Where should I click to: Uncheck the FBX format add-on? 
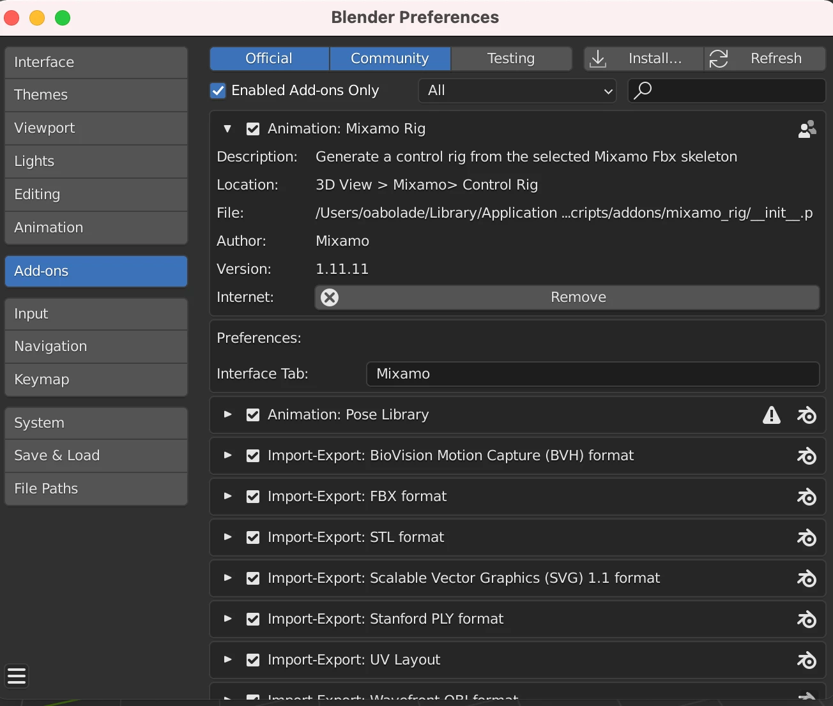(253, 497)
